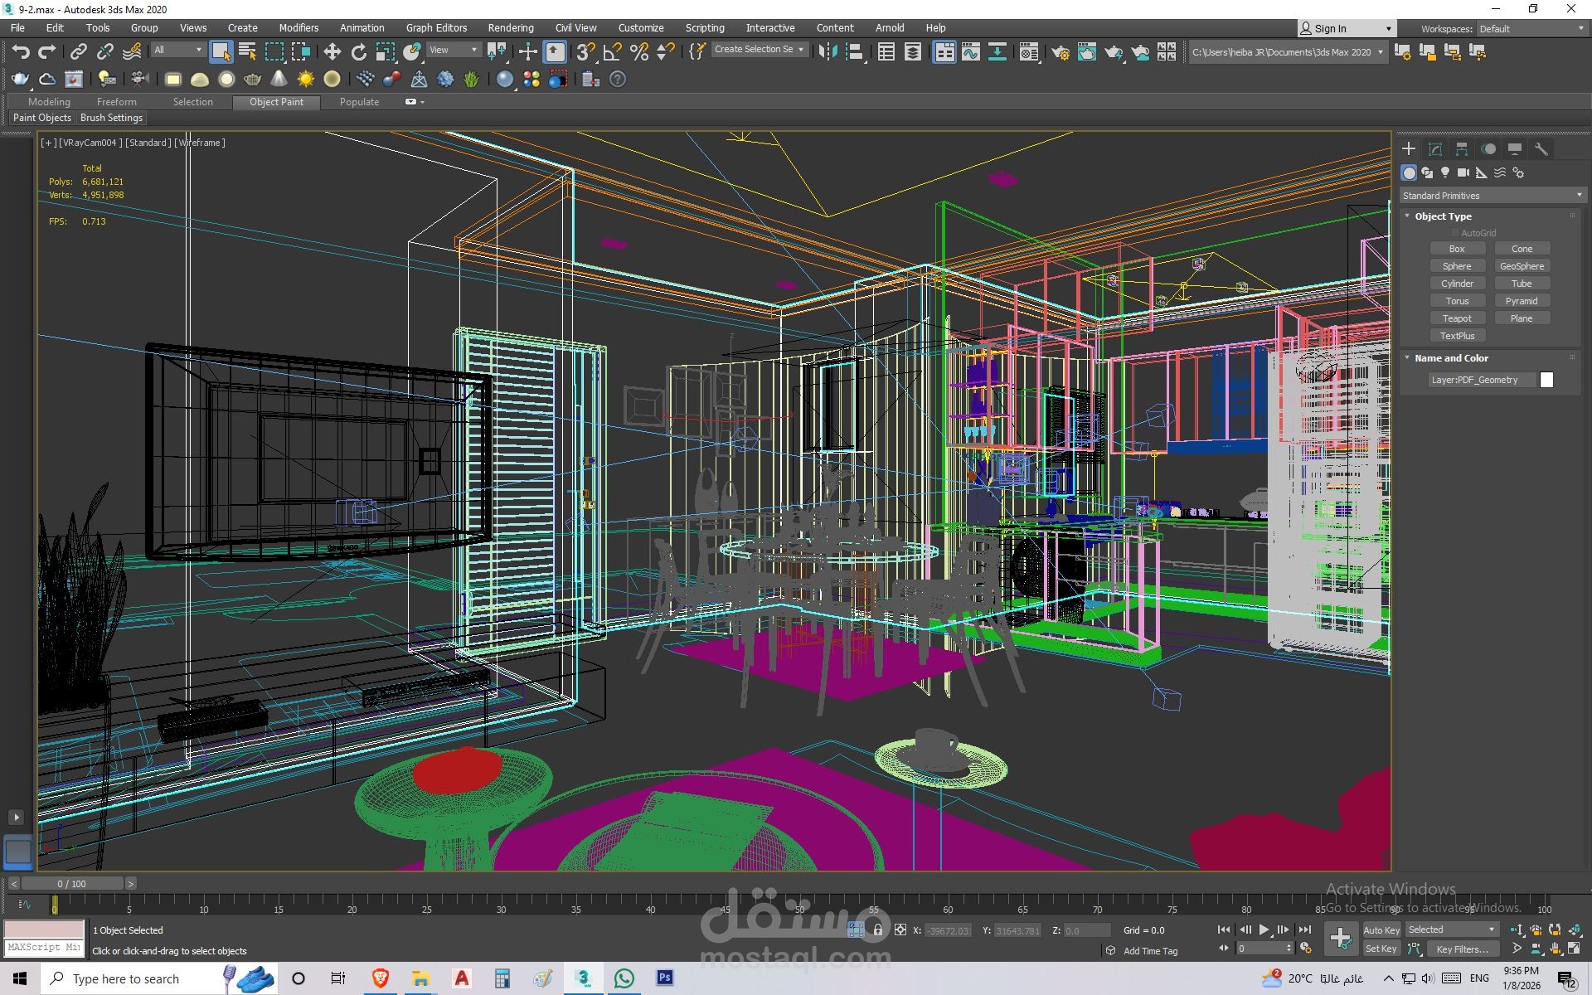This screenshot has width=1592, height=995.
Task: Click the white object color swatch
Action: (1546, 380)
